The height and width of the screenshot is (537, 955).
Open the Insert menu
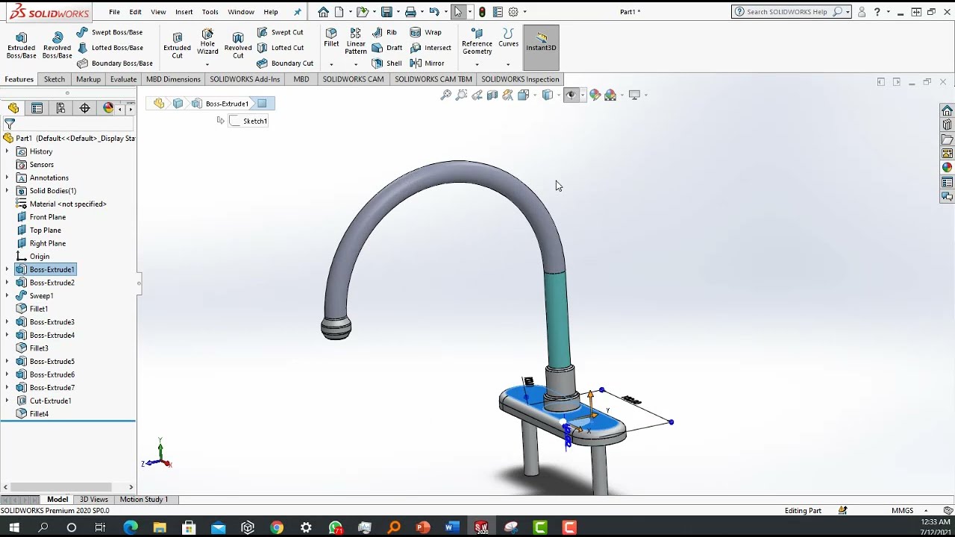(x=184, y=12)
